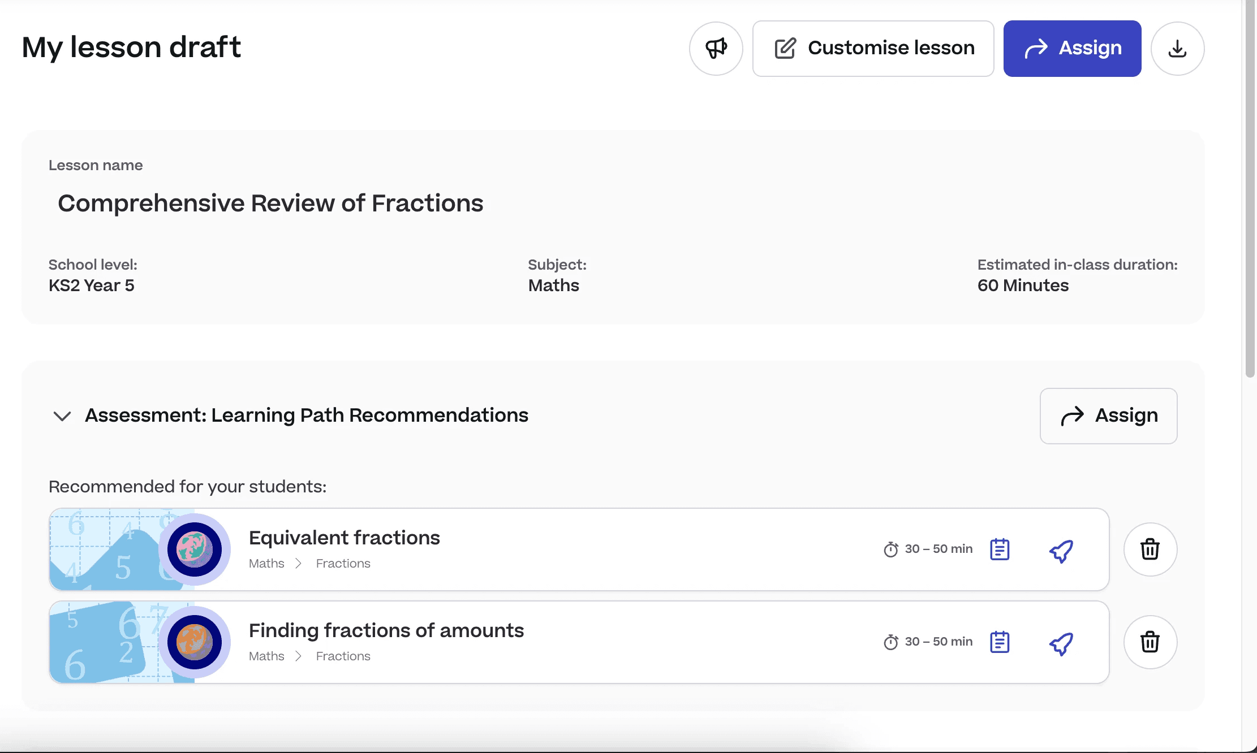
Task: Click Fractions breadcrumb under Equivalent fractions
Action: [x=343, y=564]
